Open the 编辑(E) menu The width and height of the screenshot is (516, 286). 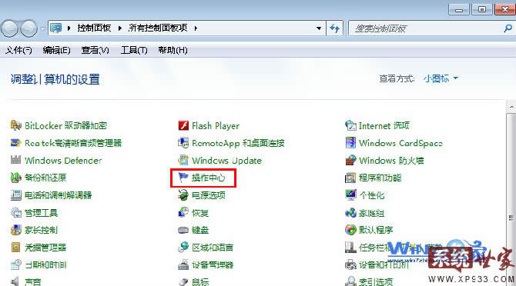56,50
